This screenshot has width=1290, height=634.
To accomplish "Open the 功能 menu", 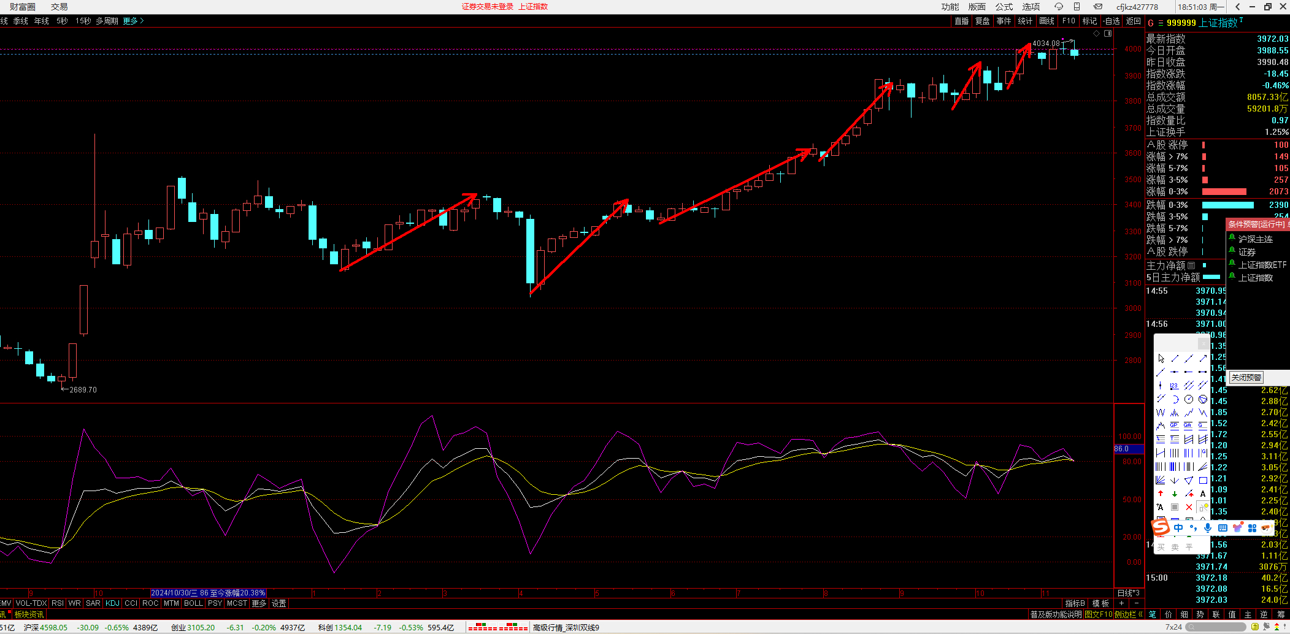I will point(950,7).
